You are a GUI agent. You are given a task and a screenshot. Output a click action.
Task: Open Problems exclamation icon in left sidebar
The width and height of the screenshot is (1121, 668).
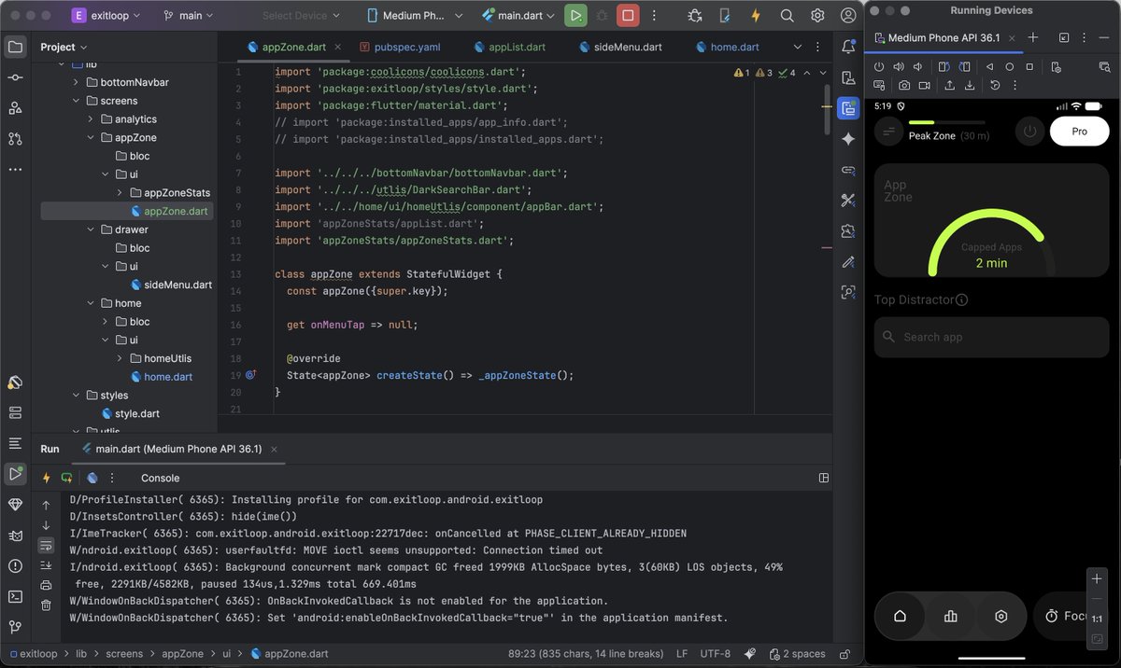pos(15,565)
